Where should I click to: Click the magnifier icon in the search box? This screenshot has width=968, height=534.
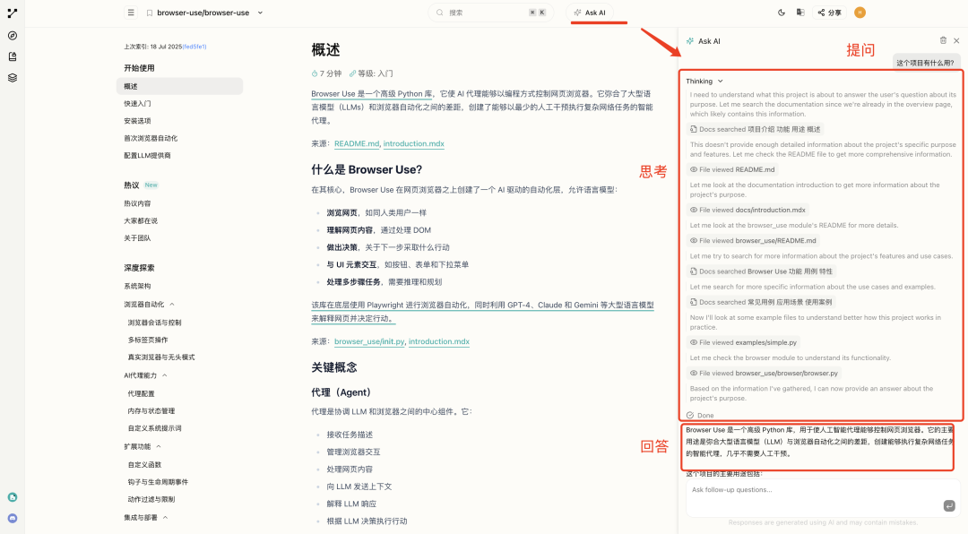440,13
